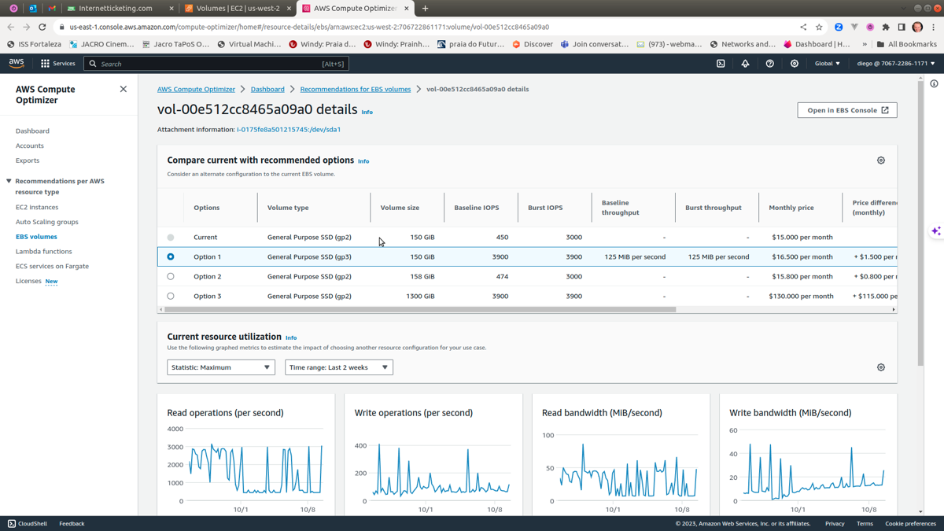Switch to the Volumes EC2 us-west-2 tab
The width and height of the screenshot is (944, 531).
click(238, 9)
